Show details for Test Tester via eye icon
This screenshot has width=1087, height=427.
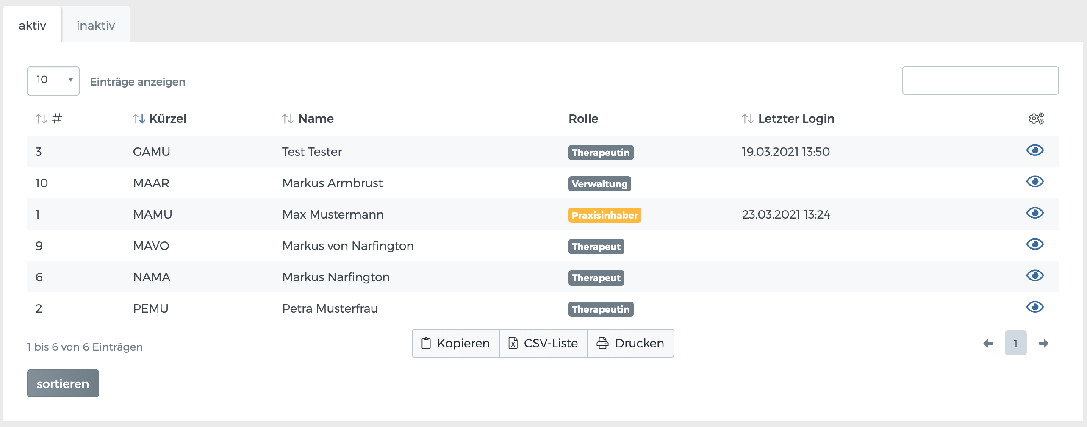click(x=1035, y=150)
